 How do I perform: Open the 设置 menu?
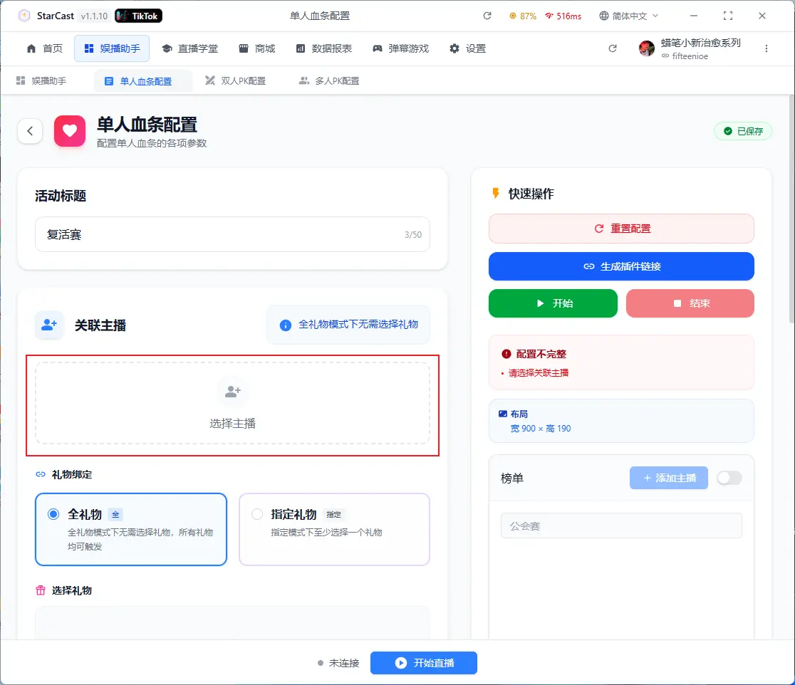pyautogui.click(x=467, y=48)
